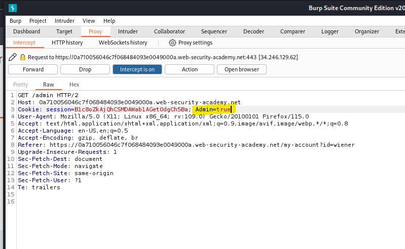Image resolution: width=405 pixels, height=249 pixels.
Task: Click the pencil edit icon beside request target
Action: [x=12, y=57]
